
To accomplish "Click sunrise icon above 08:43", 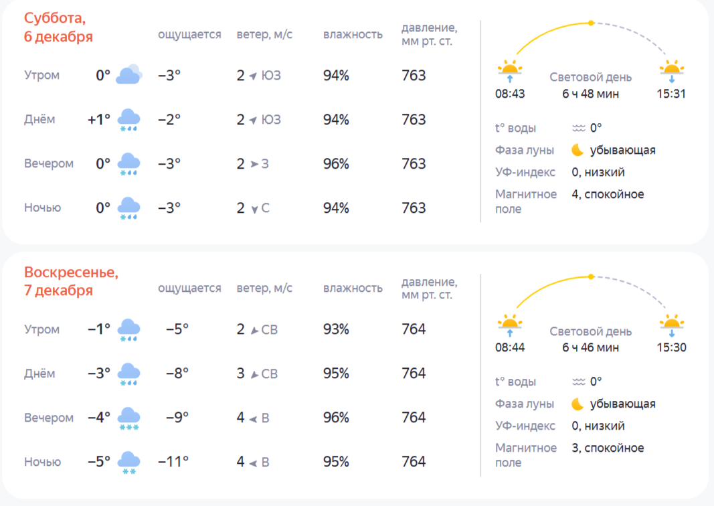I will click(x=509, y=71).
